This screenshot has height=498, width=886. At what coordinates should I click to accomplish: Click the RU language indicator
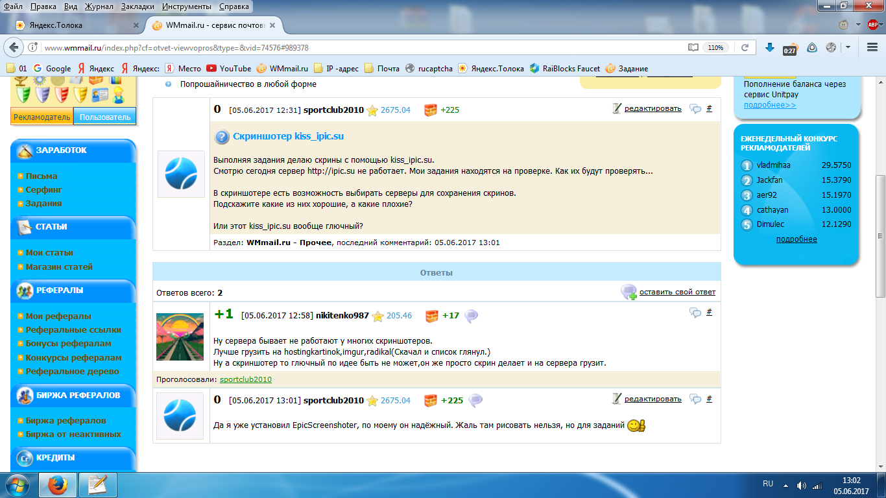click(768, 484)
